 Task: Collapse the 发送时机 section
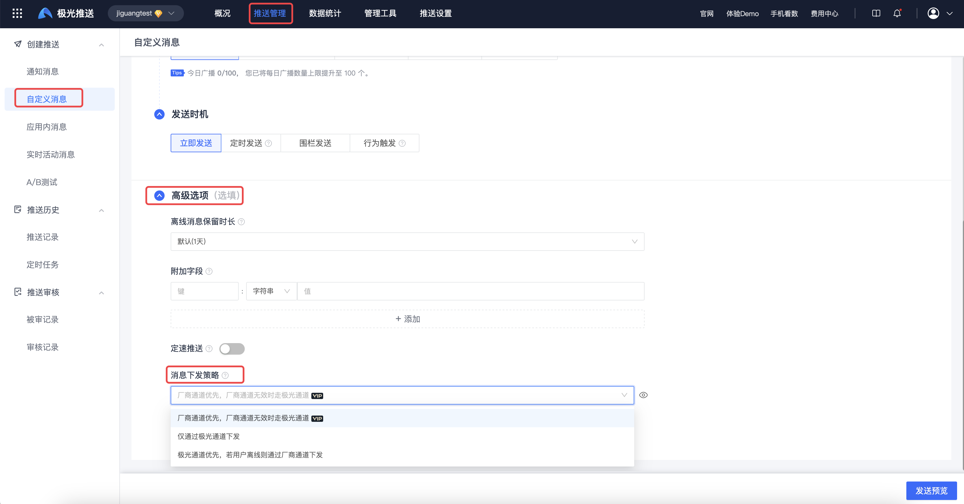tap(159, 114)
